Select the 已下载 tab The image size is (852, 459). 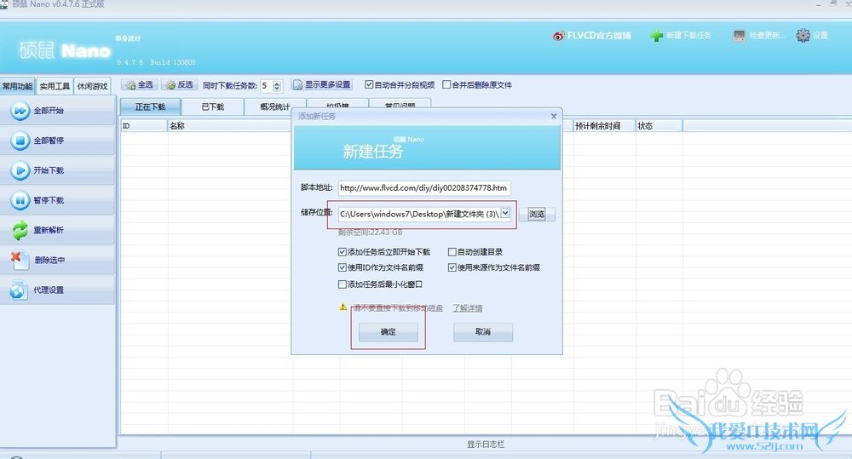pos(213,107)
